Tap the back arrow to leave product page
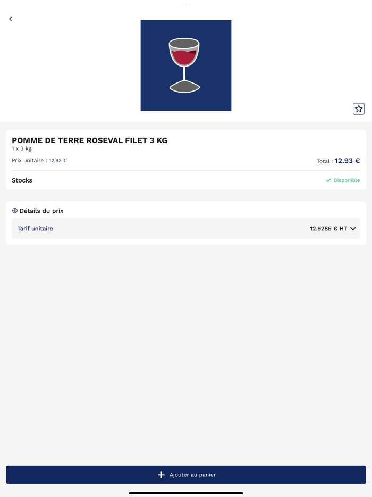This screenshot has width=372, height=497. click(10, 19)
